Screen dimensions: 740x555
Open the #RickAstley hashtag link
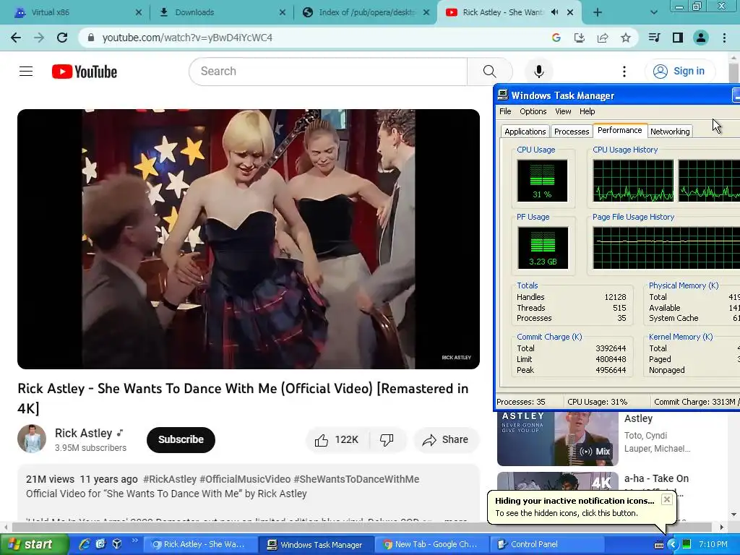pos(169,480)
